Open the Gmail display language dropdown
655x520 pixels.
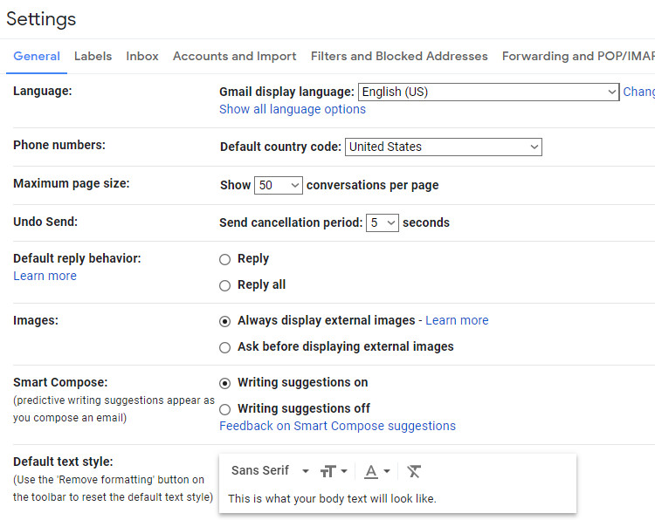tap(488, 92)
